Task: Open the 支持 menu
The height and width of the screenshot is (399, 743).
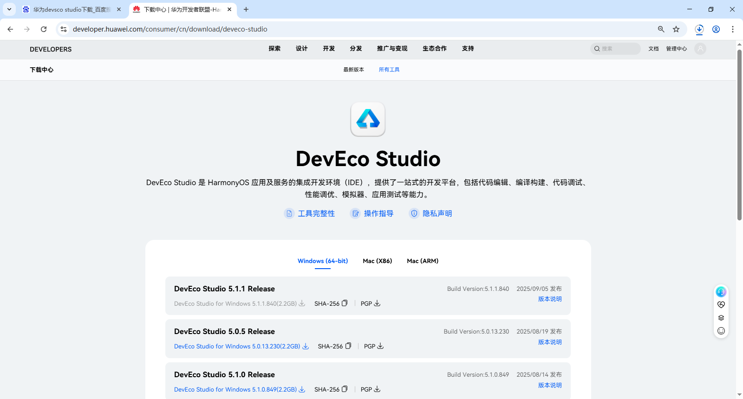Action: pyautogui.click(x=468, y=49)
